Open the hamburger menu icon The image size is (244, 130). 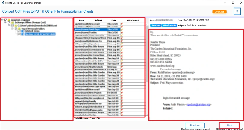pos(237,11)
